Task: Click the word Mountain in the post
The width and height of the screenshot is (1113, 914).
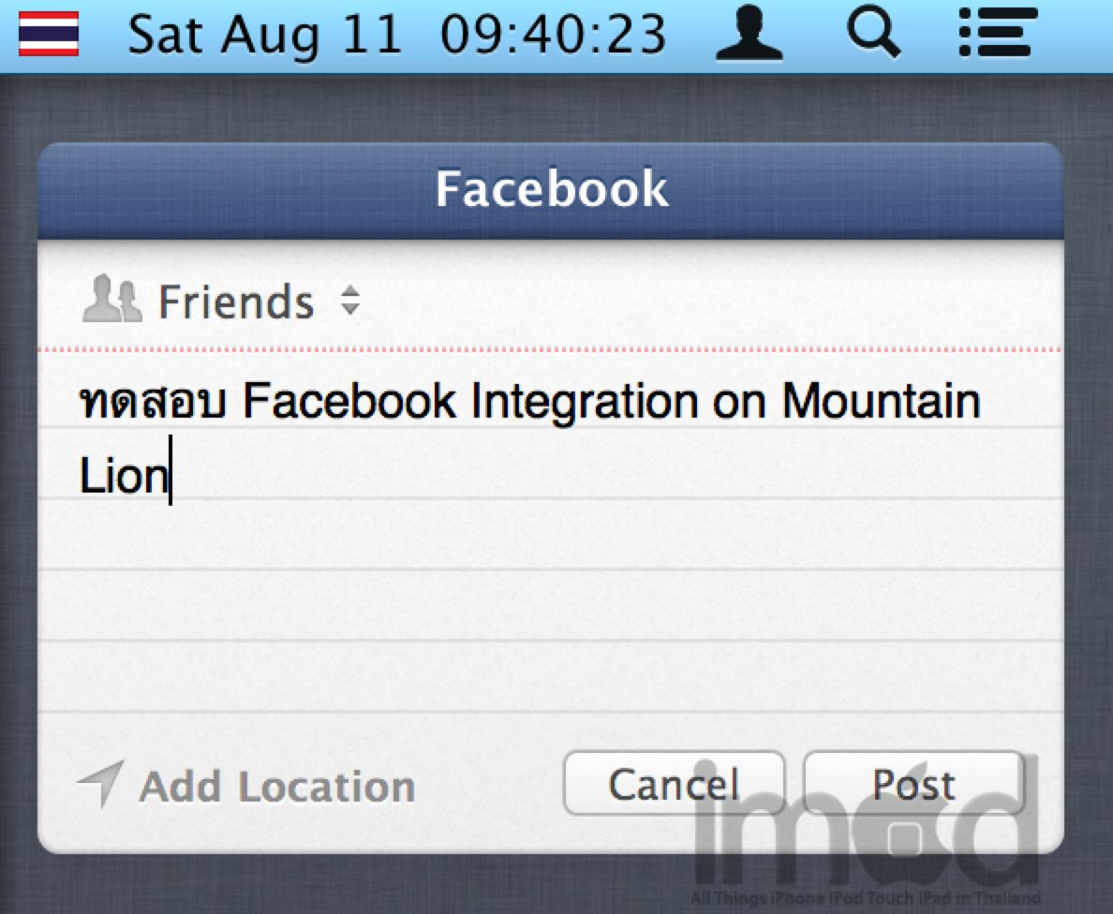Action: (881, 403)
